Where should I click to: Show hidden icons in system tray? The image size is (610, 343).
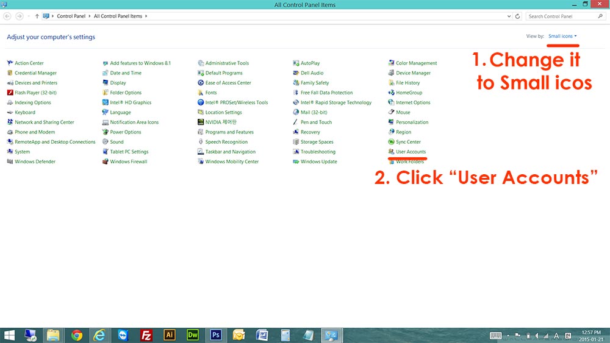[x=508, y=336]
